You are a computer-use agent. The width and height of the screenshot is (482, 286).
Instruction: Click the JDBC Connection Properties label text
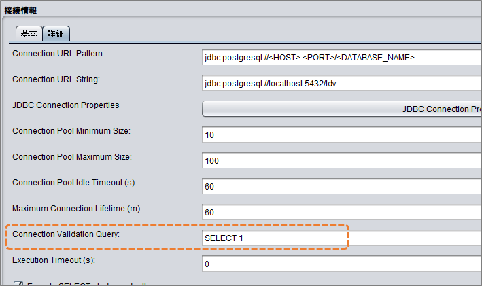(65, 105)
